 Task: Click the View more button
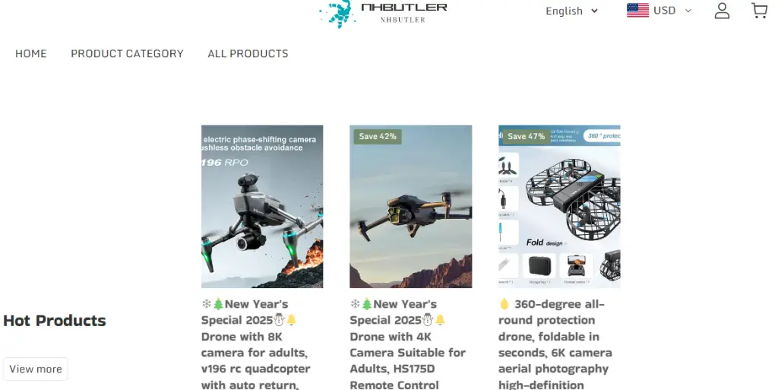tap(36, 369)
